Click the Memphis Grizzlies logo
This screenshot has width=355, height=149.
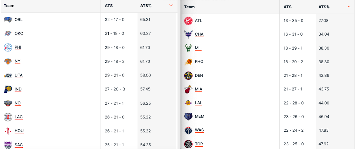[189, 116]
